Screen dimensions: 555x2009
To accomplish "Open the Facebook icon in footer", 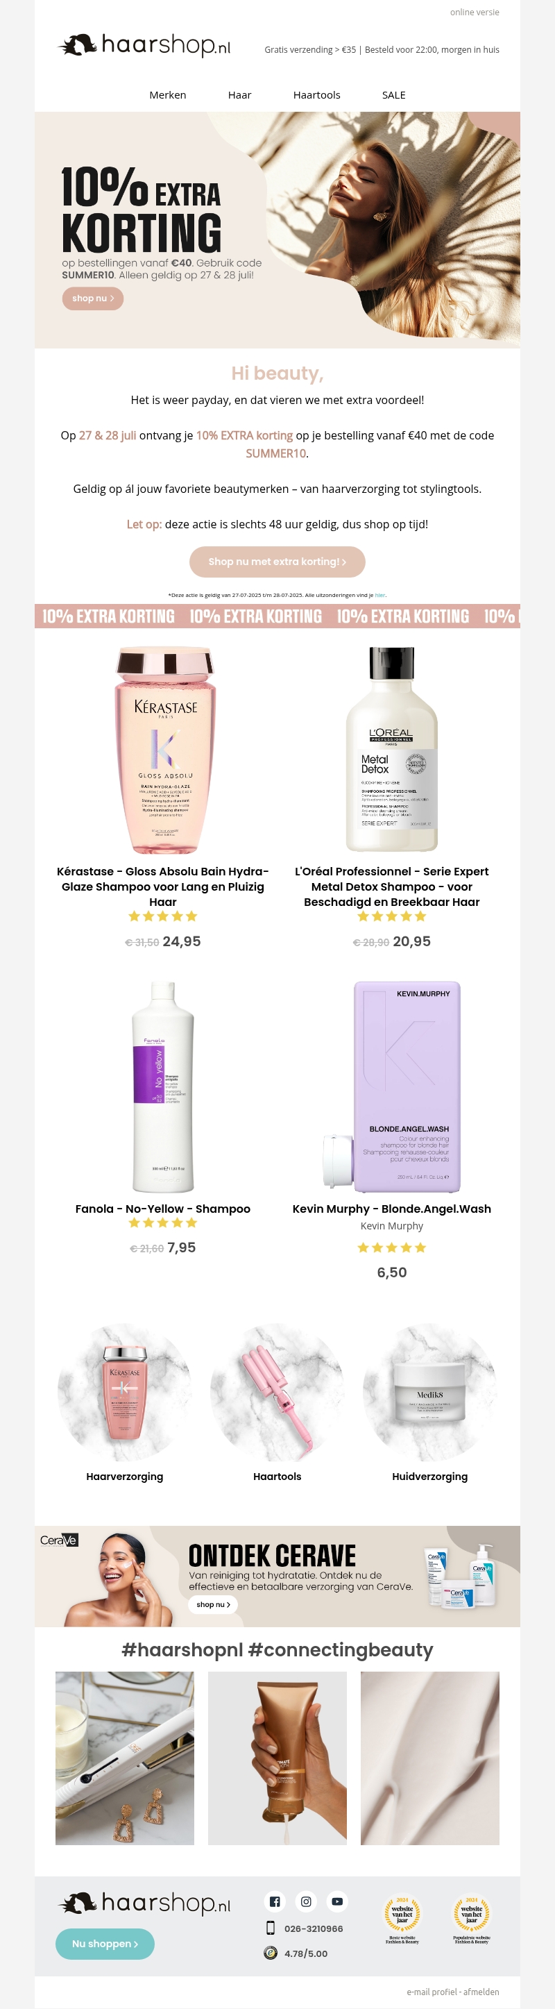I will coord(275,1901).
